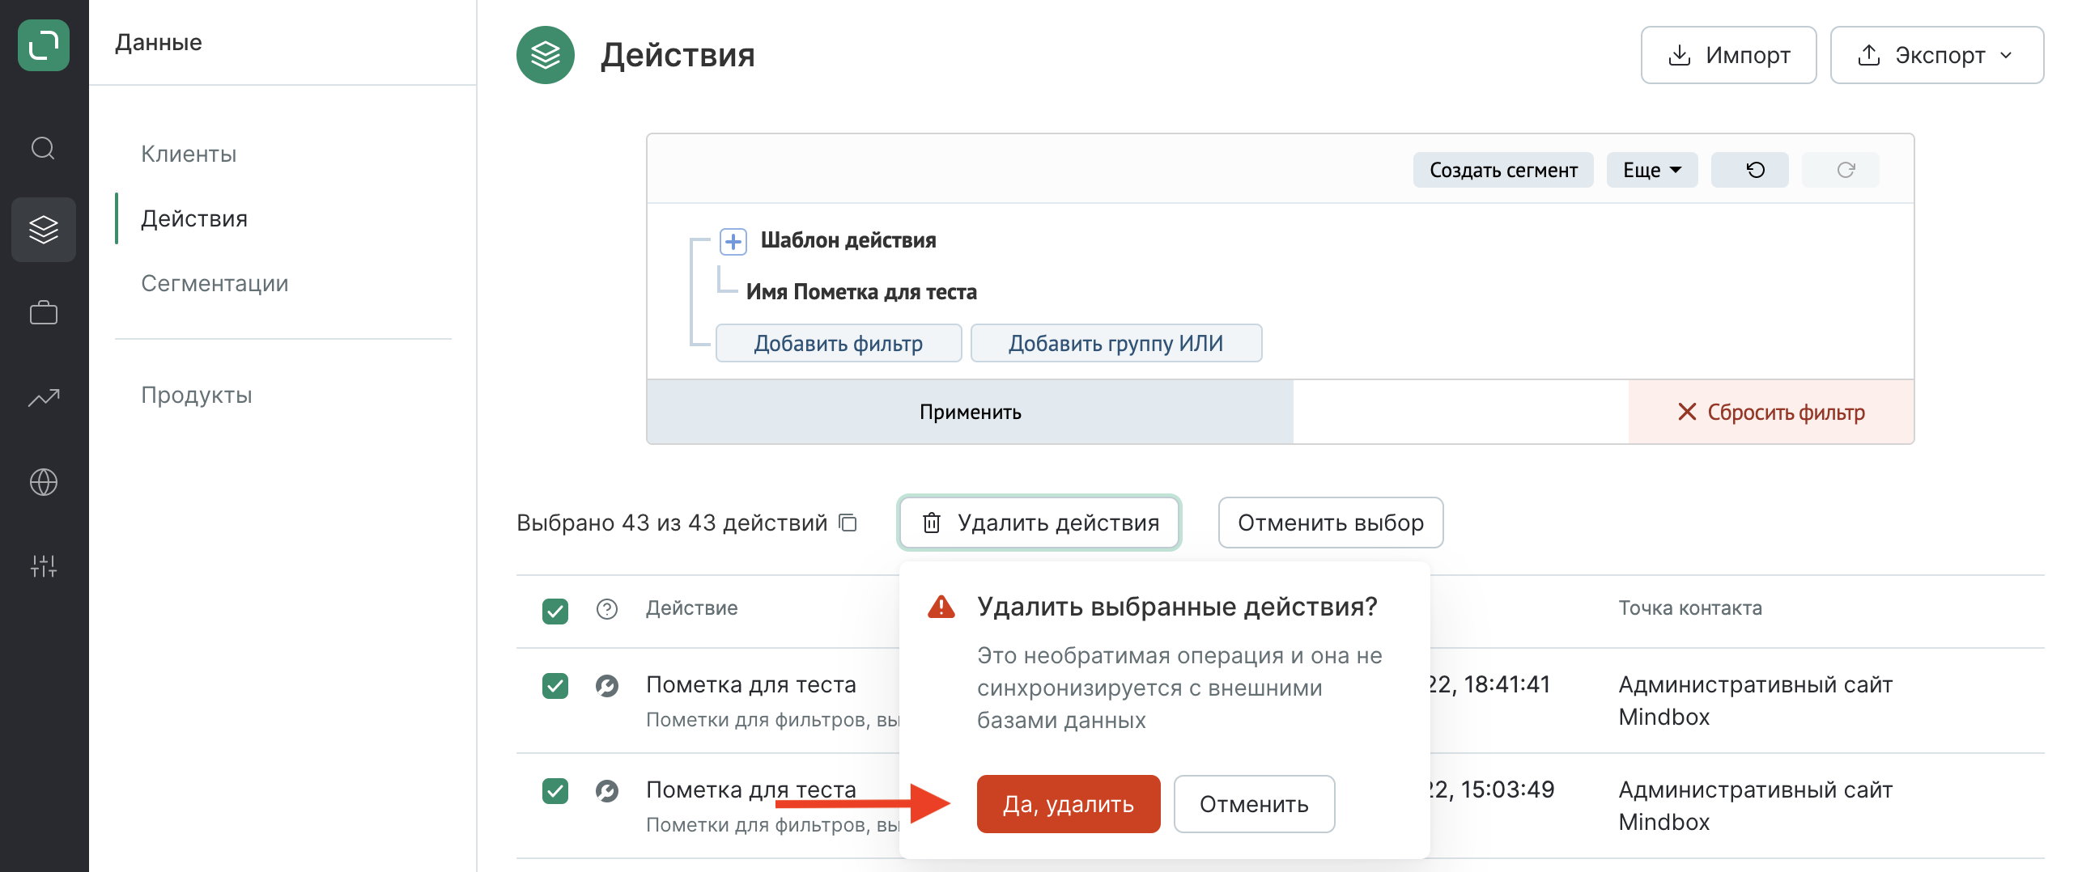Click the redo filter change button

(1840, 170)
